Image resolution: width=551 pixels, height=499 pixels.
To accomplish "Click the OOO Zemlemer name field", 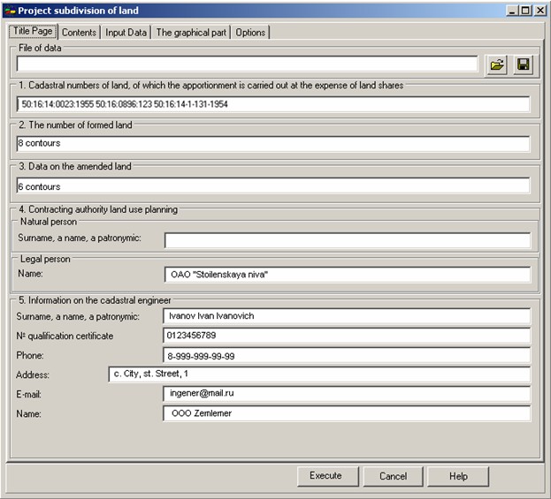I will (x=347, y=413).
